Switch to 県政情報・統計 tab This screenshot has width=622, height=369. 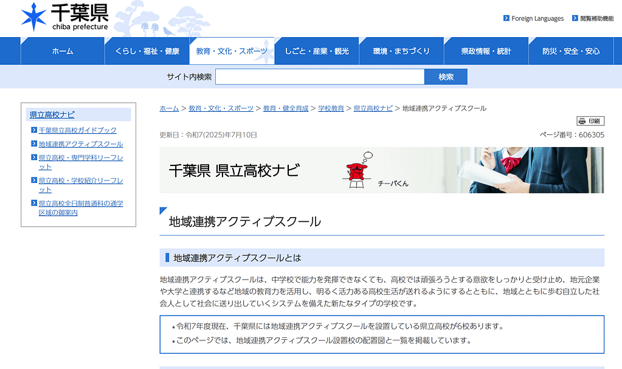pyautogui.click(x=486, y=51)
